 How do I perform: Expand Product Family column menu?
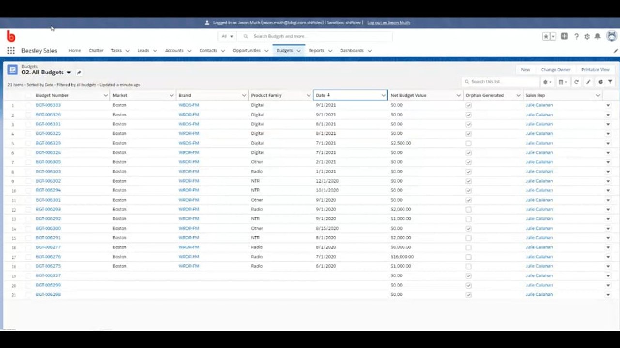pyautogui.click(x=309, y=95)
